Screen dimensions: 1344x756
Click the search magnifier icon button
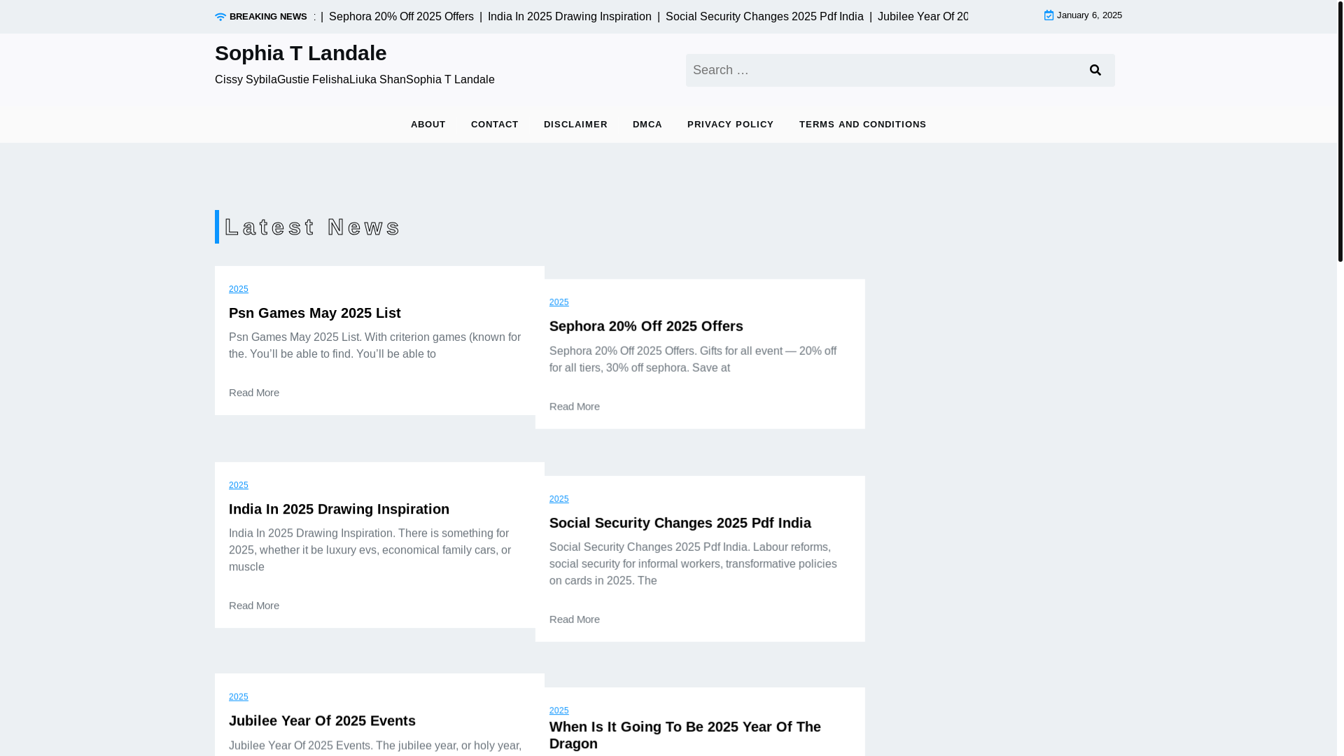(x=1095, y=70)
